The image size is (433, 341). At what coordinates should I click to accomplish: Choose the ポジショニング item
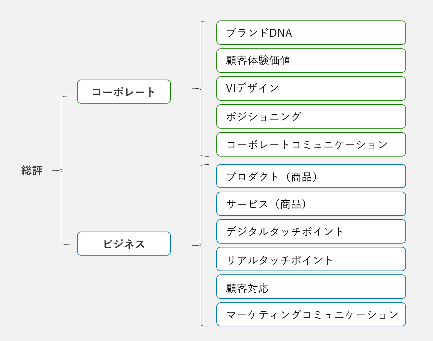tap(311, 117)
